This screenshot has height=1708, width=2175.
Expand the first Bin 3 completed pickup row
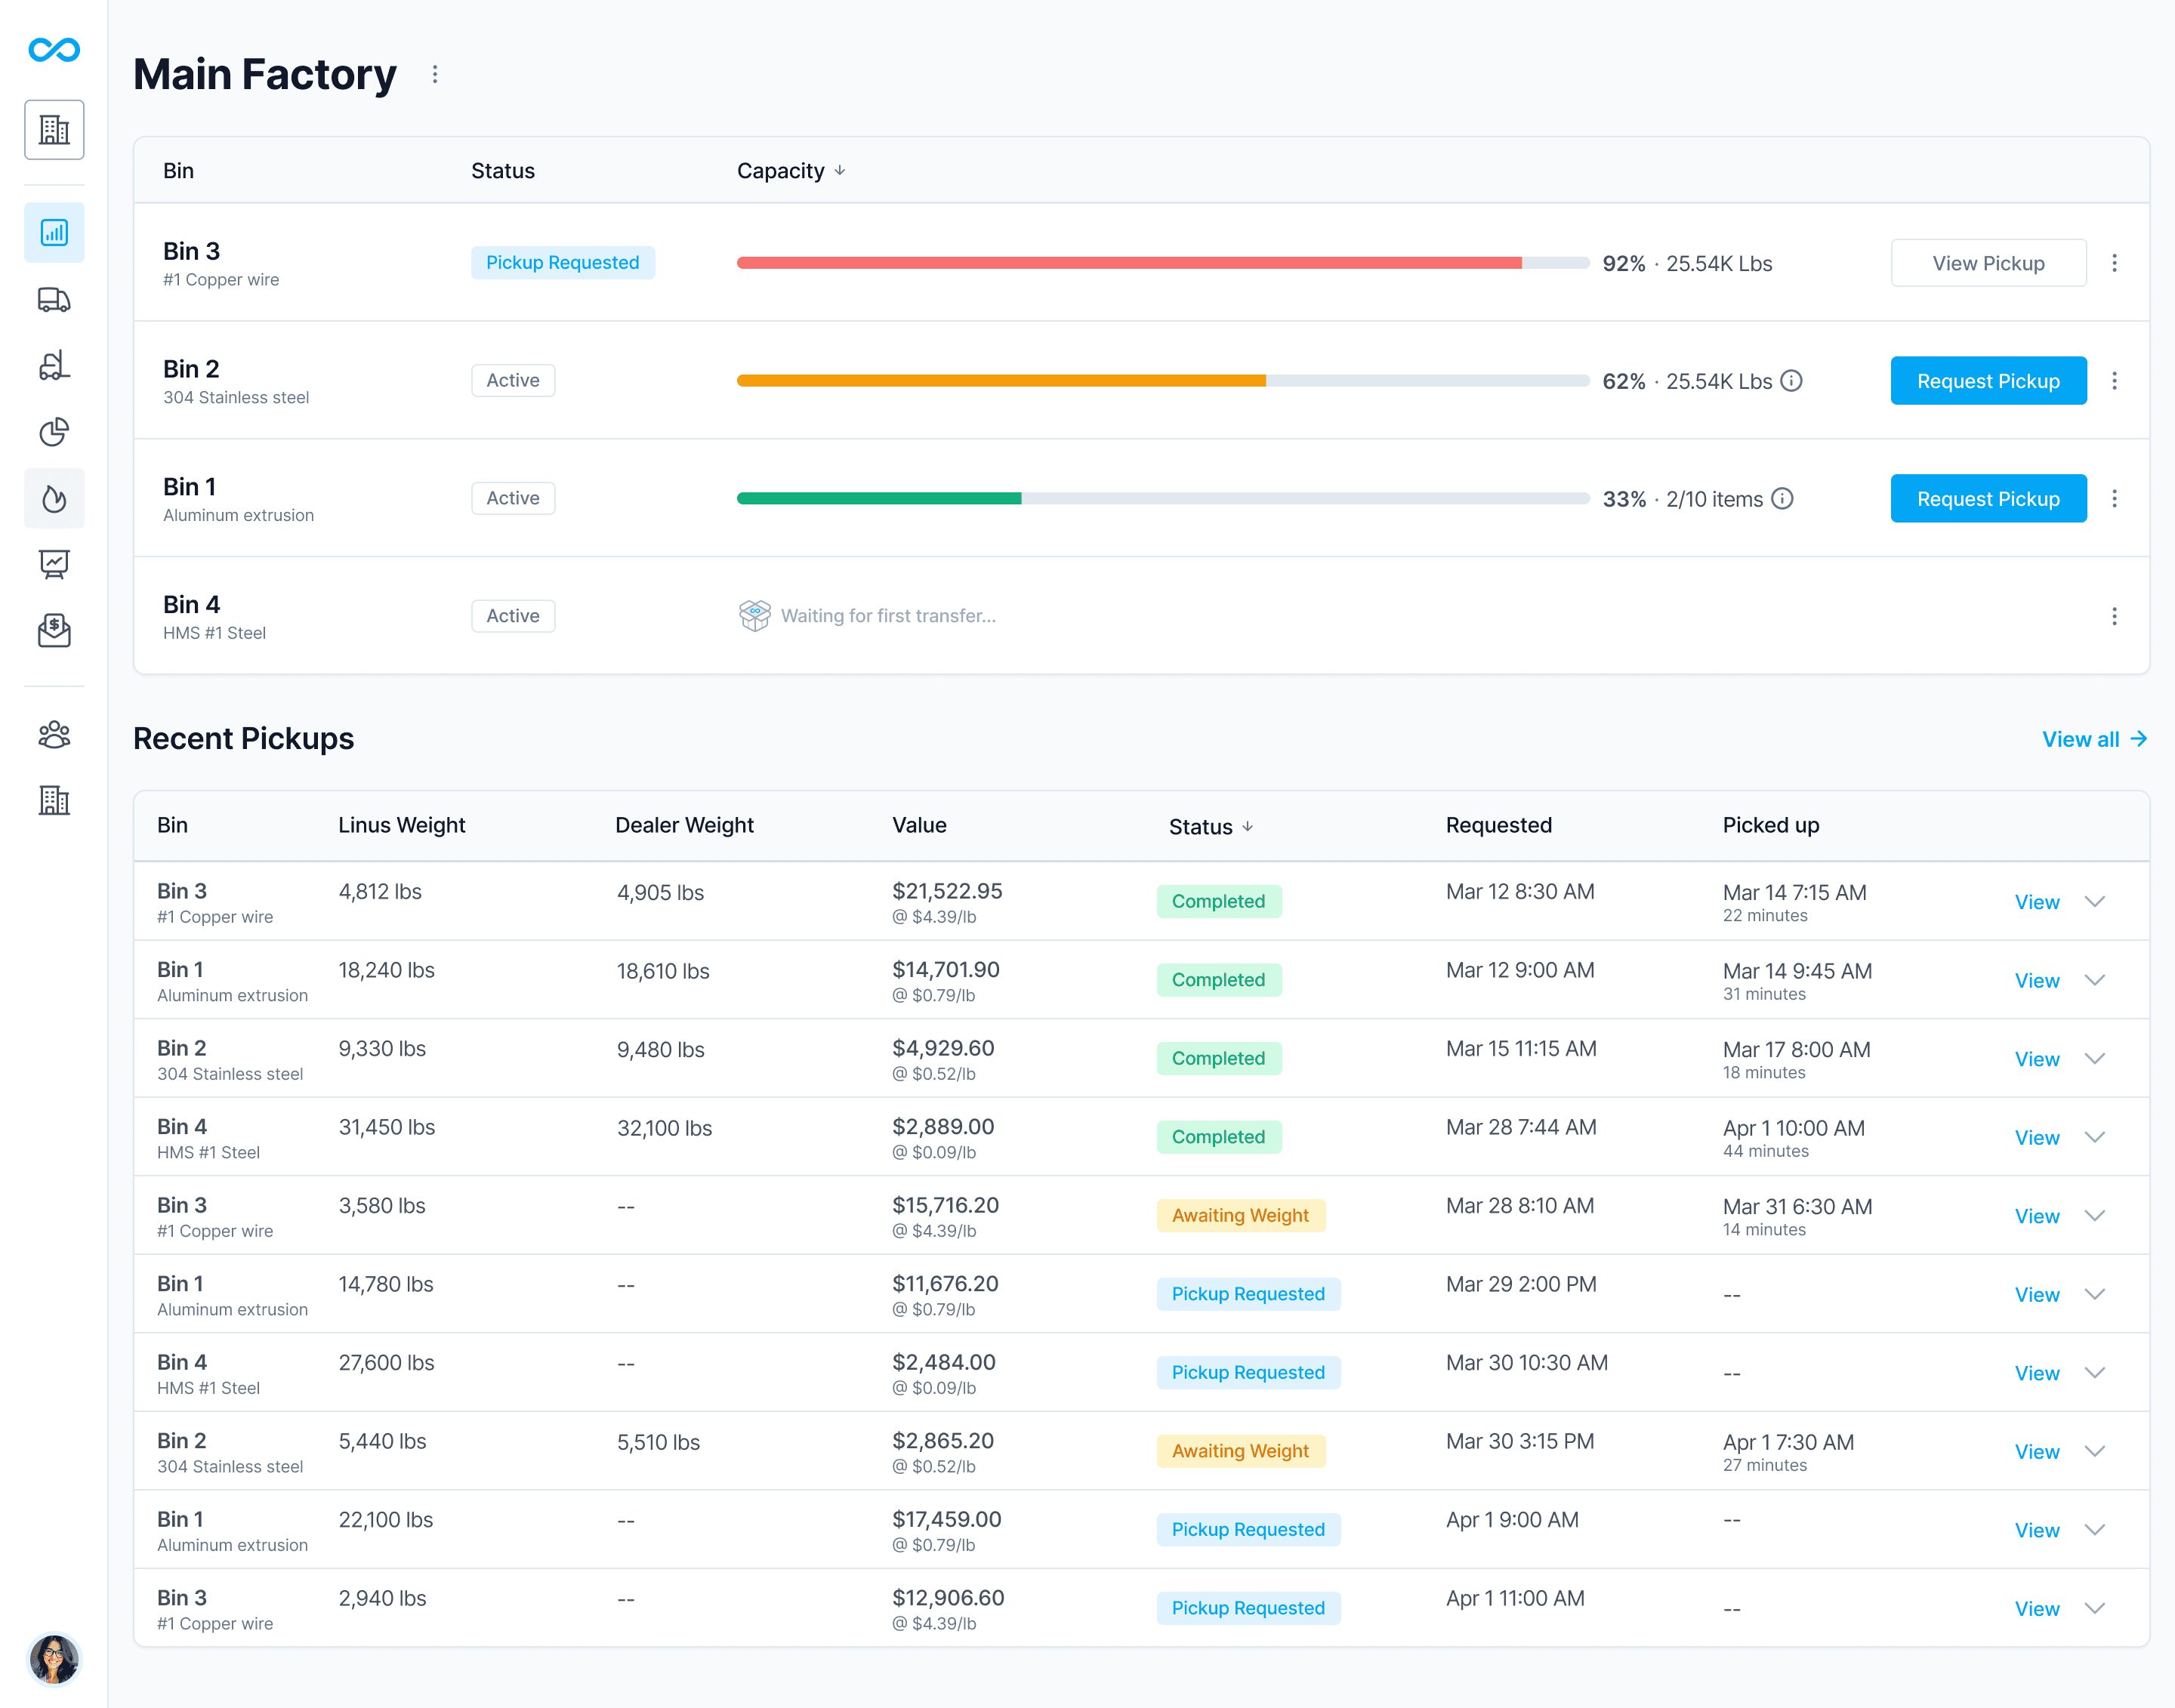2095,902
